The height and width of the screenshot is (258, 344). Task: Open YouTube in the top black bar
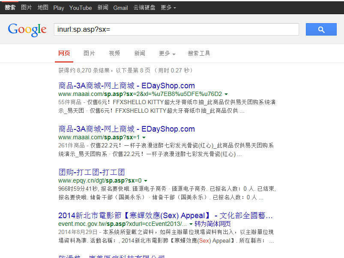click(x=81, y=8)
